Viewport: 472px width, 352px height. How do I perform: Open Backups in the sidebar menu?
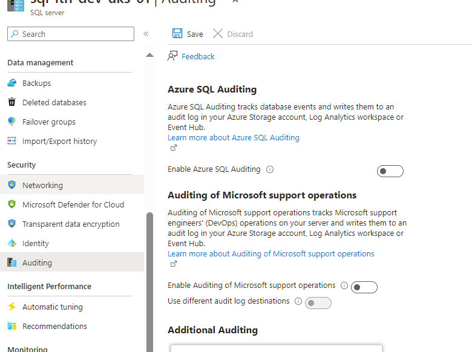coord(72,83)
